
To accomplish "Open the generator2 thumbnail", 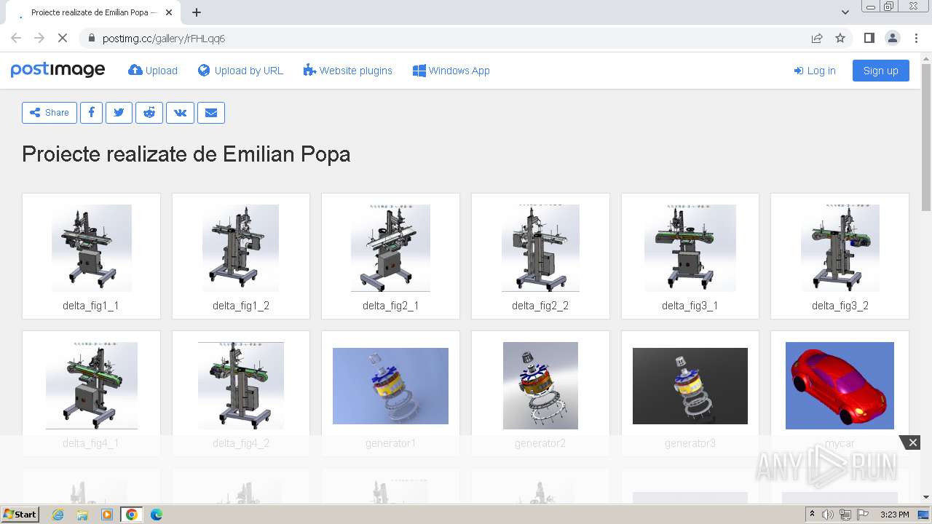I will pos(540,386).
